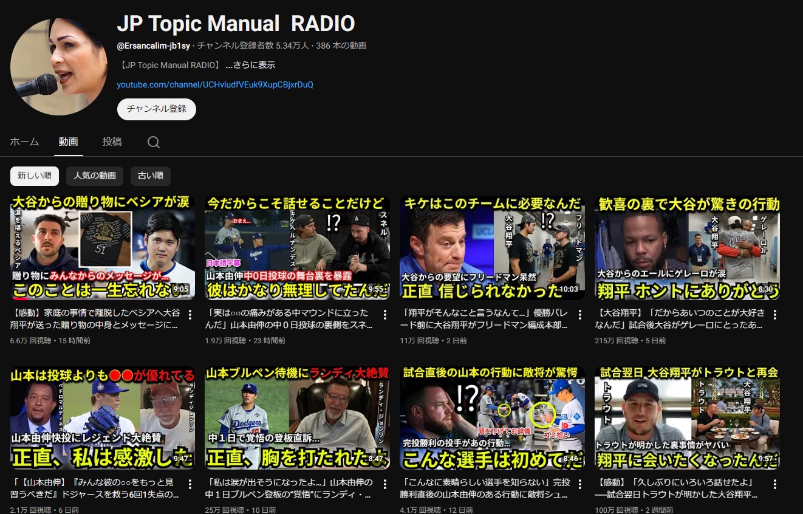The height and width of the screenshot is (514, 803).
Task: Open the youtube.com/channel link
Action: (x=215, y=85)
